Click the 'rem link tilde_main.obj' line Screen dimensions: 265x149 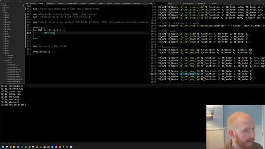pyautogui.click(x=91, y=22)
